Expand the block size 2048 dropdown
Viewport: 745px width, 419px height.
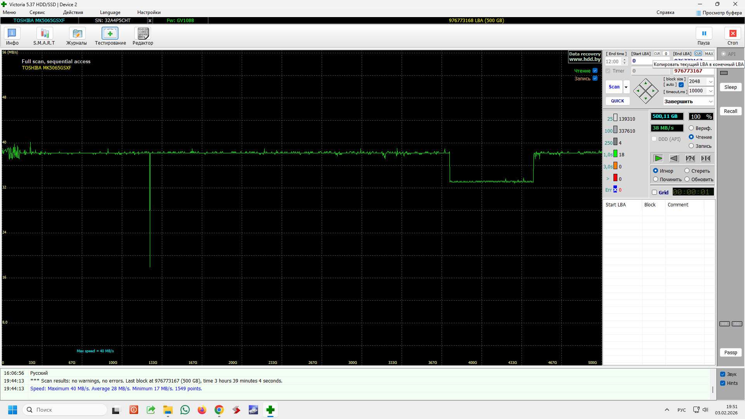(710, 81)
